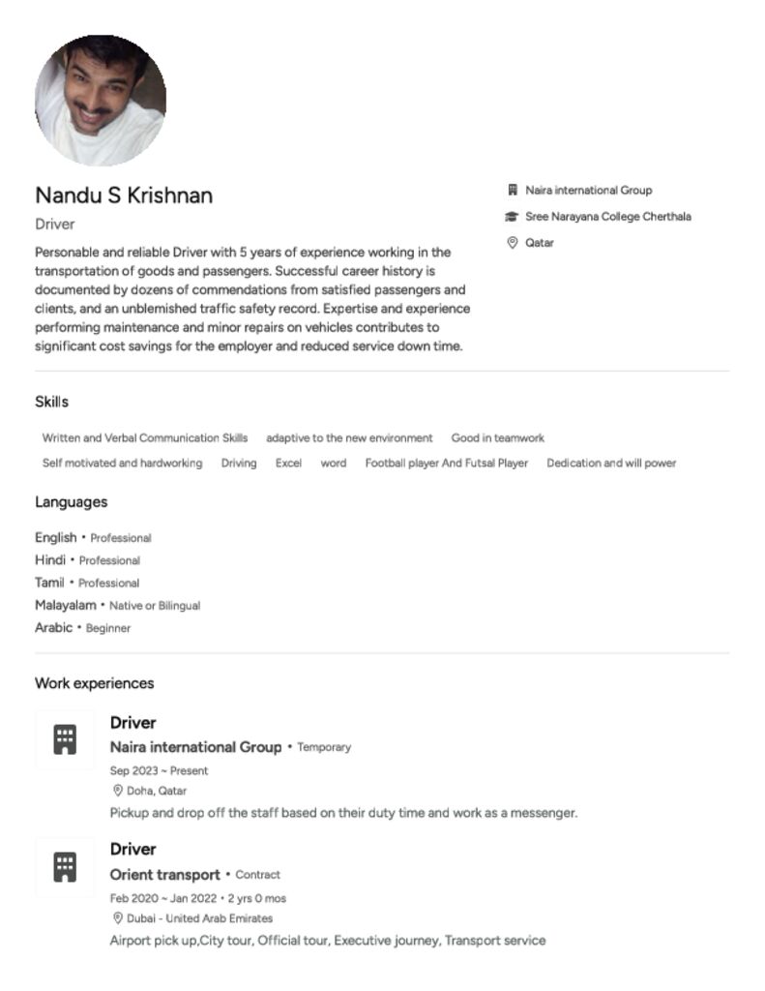Select the Driving skill tag
The image size is (765, 991).
tap(239, 464)
